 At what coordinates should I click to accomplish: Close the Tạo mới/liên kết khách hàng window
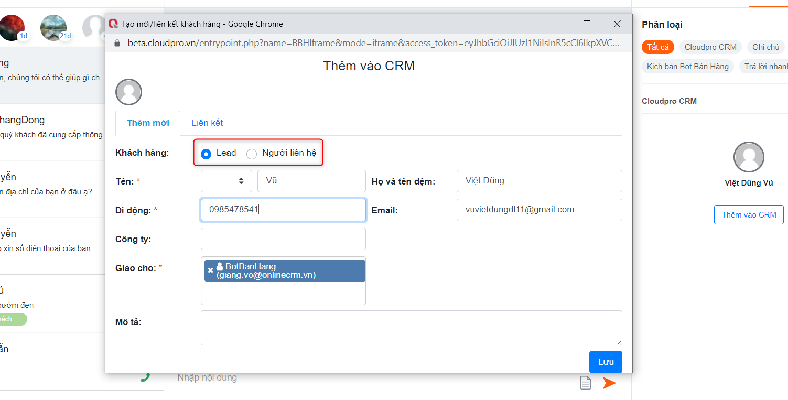pos(617,24)
